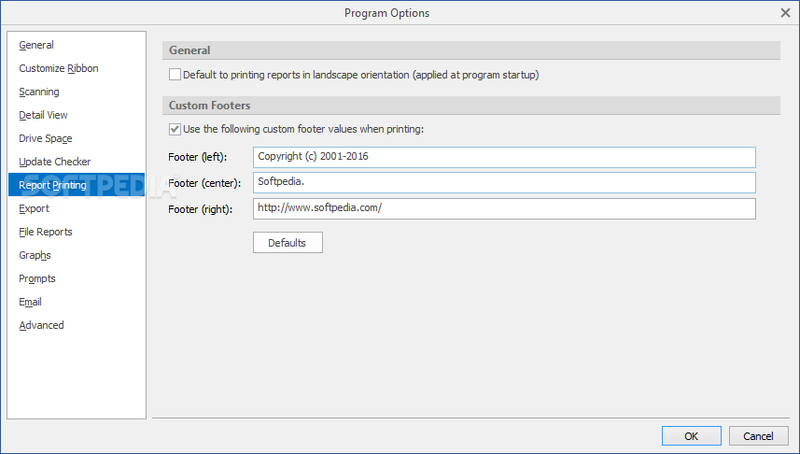Select Drive Space category

[x=46, y=138]
